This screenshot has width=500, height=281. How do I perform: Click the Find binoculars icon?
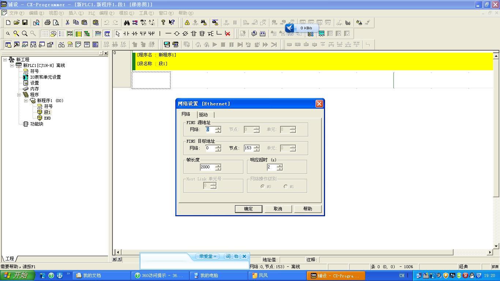click(x=127, y=22)
